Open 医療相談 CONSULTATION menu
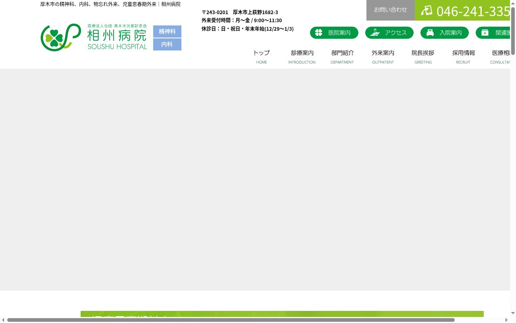The height and width of the screenshot is (323, 516). click(x=500, y=57)
